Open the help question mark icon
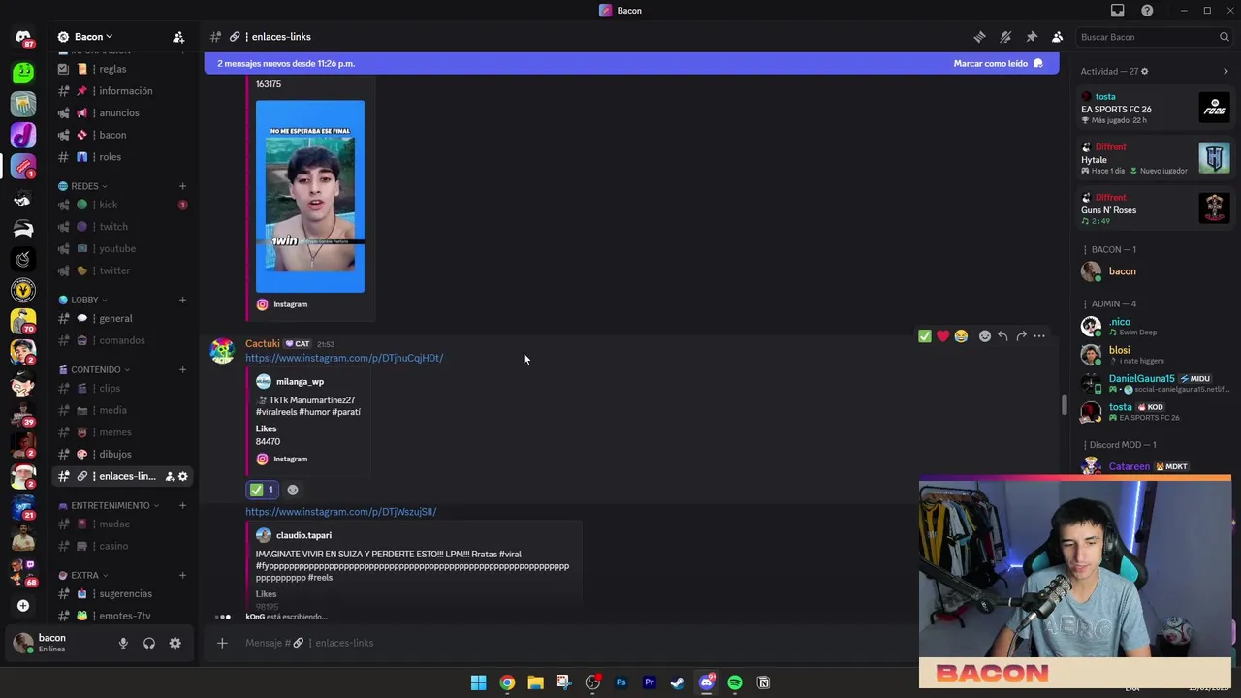The width and height of the screenshot is (1241, 698). click(1147, 11)
